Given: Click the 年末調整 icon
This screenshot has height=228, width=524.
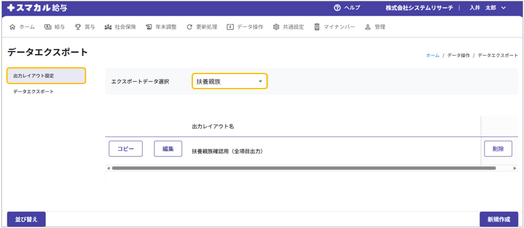Looking at the screenshot, I should coord(149,28).
